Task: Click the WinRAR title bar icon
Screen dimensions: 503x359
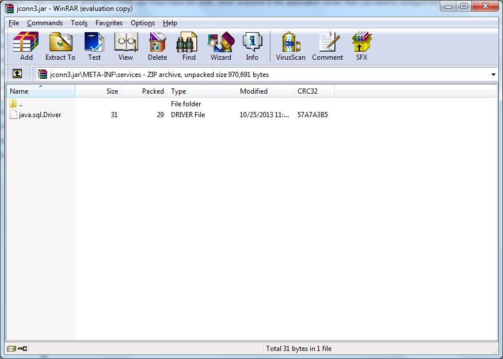Action: pos(9,9)
